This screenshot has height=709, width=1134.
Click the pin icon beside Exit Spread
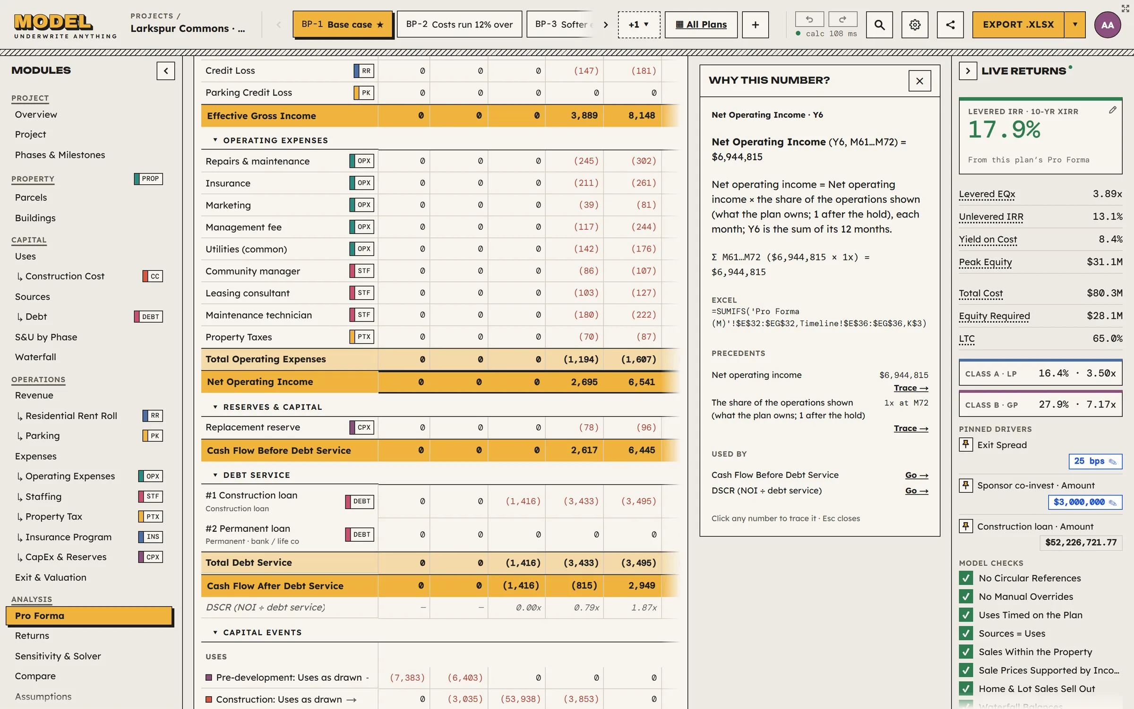click(x=966, y=444)
